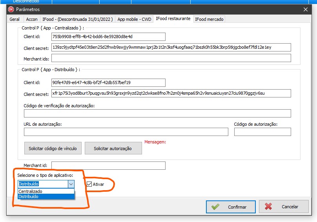This screenshot has width=317, height=222.
Task: Click Selecione o tipo de aplicativo label
Action: pyautogui.click(x=45, y=175)
